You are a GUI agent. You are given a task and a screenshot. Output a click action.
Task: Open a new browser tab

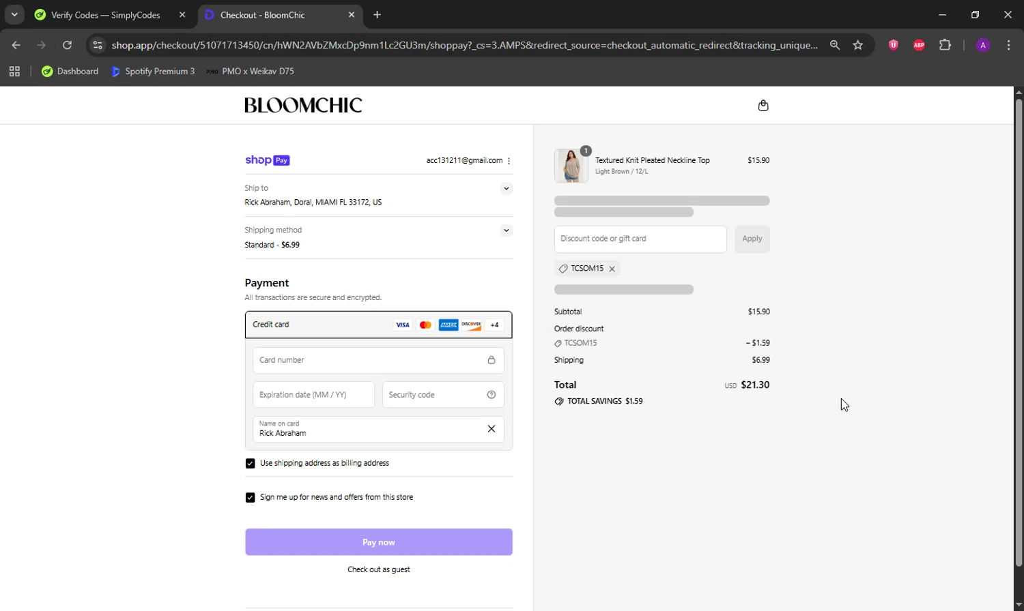coord(377,14)
